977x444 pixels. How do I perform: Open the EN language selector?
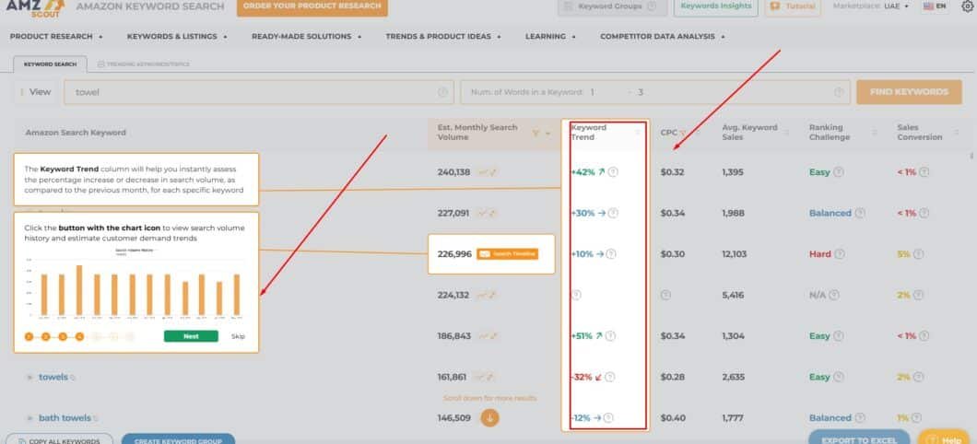(x=936, y=6)
